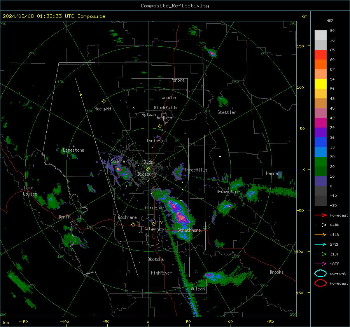Click the red forecast ellipse icon

point(320,283)
